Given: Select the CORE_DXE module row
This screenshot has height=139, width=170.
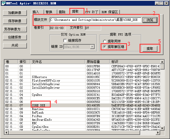Looking at the screenshot, I should (83, 105).
